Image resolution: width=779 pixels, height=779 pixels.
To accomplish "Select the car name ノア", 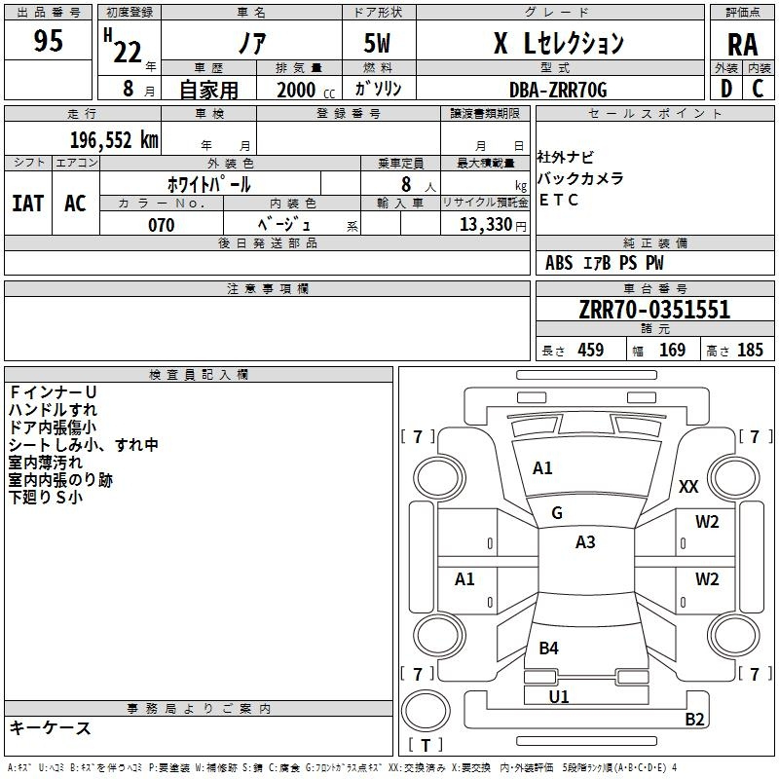I will [x=252, y=43].
